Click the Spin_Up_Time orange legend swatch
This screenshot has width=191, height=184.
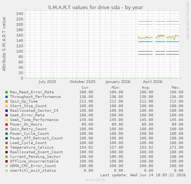(7, 101)
